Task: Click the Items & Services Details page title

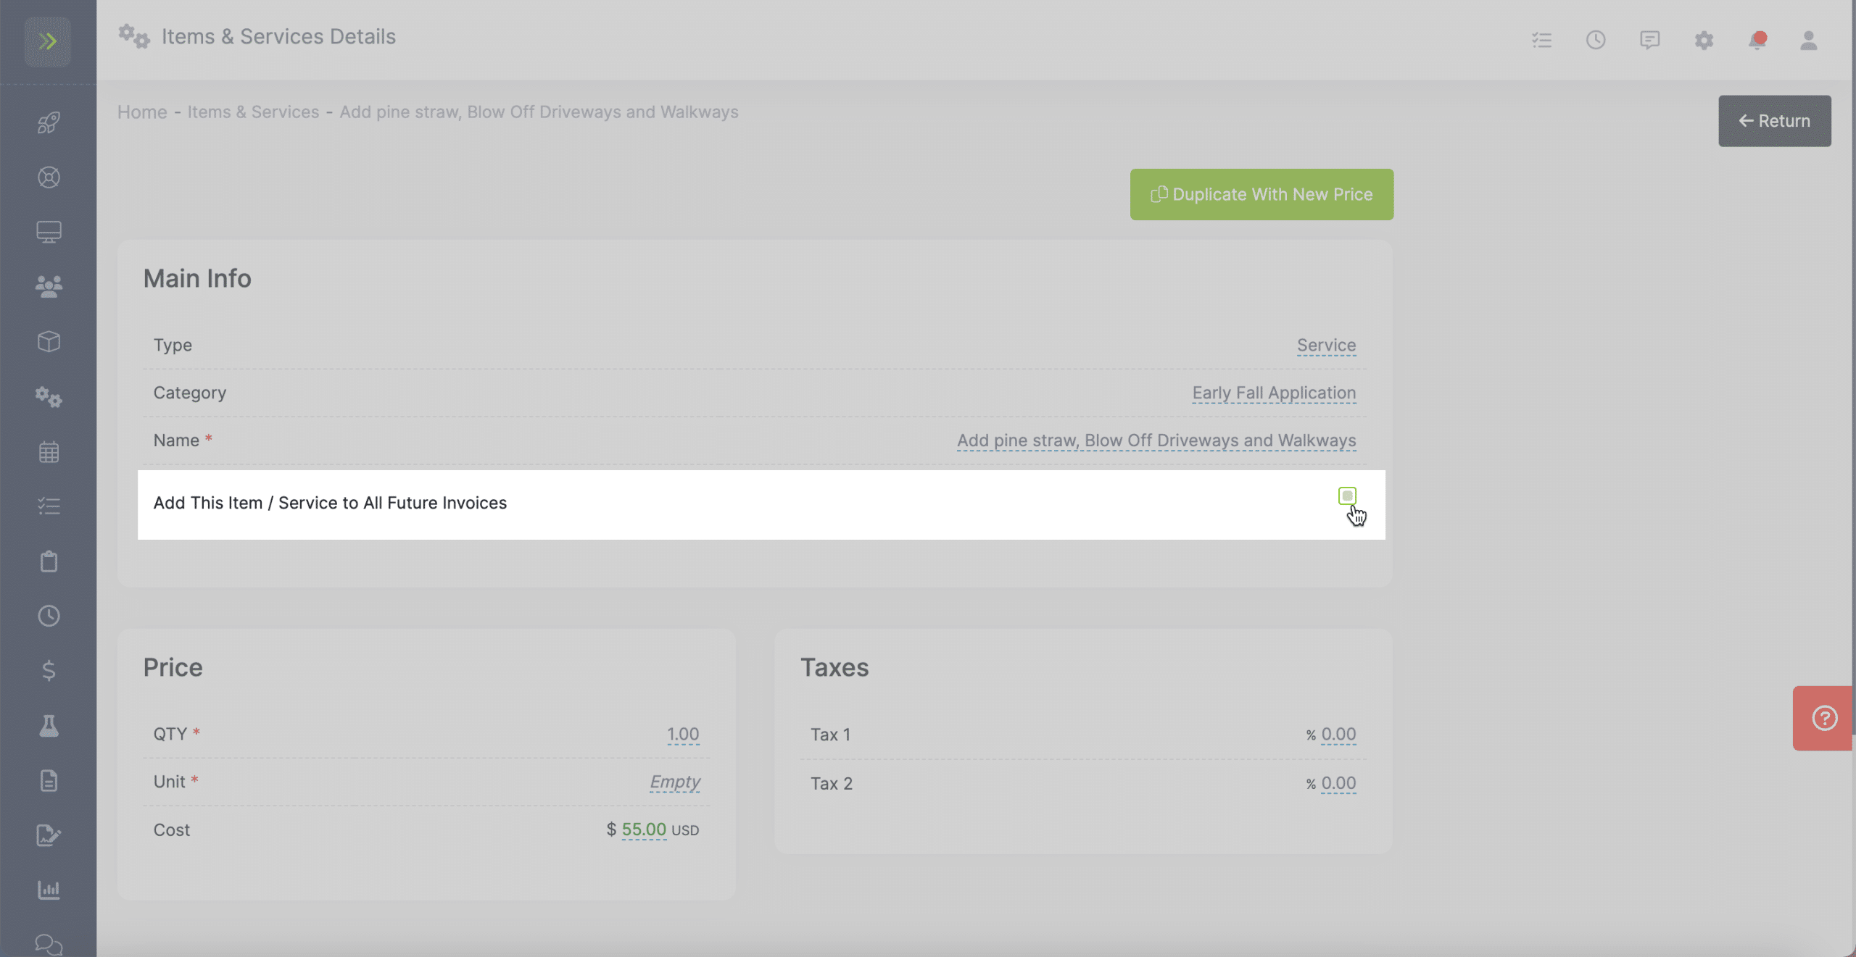Action: pos(278,36)
